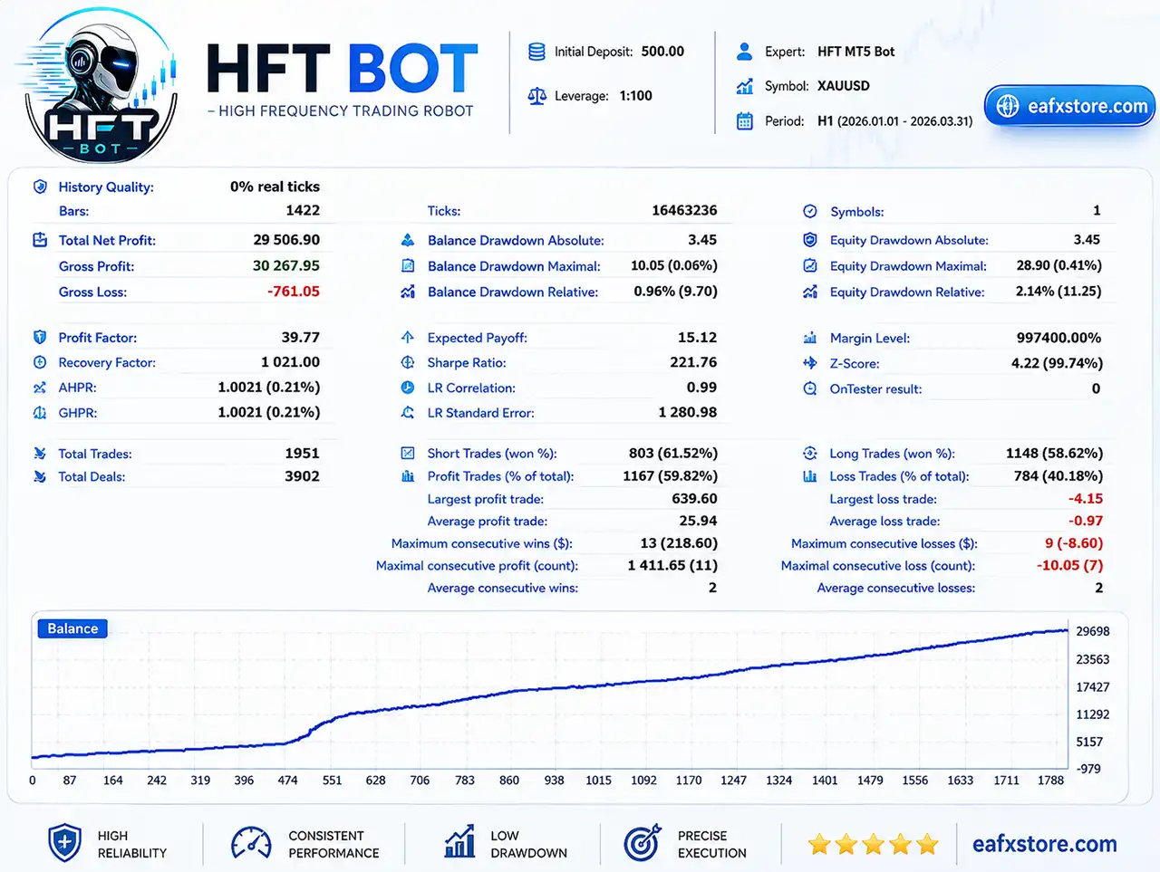This screenshot has height=872, width=1160.
Task: Click the AHPR icon
Action: pos(40,388)
